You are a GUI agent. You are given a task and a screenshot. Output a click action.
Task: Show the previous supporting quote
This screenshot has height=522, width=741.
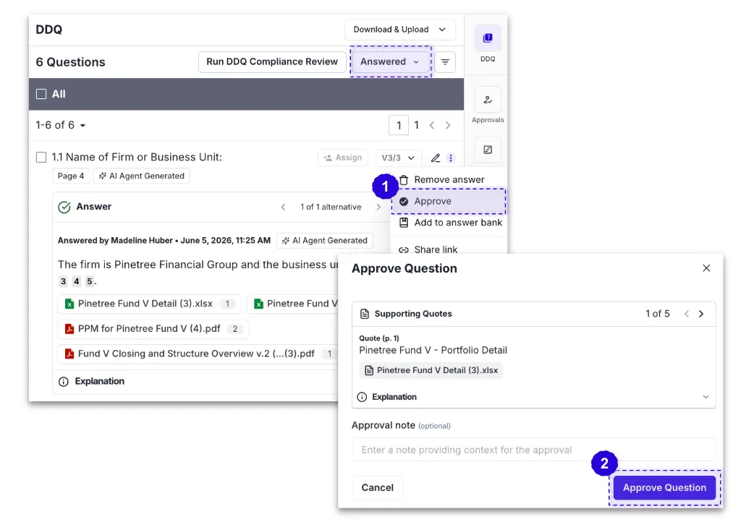pos(687,314)
